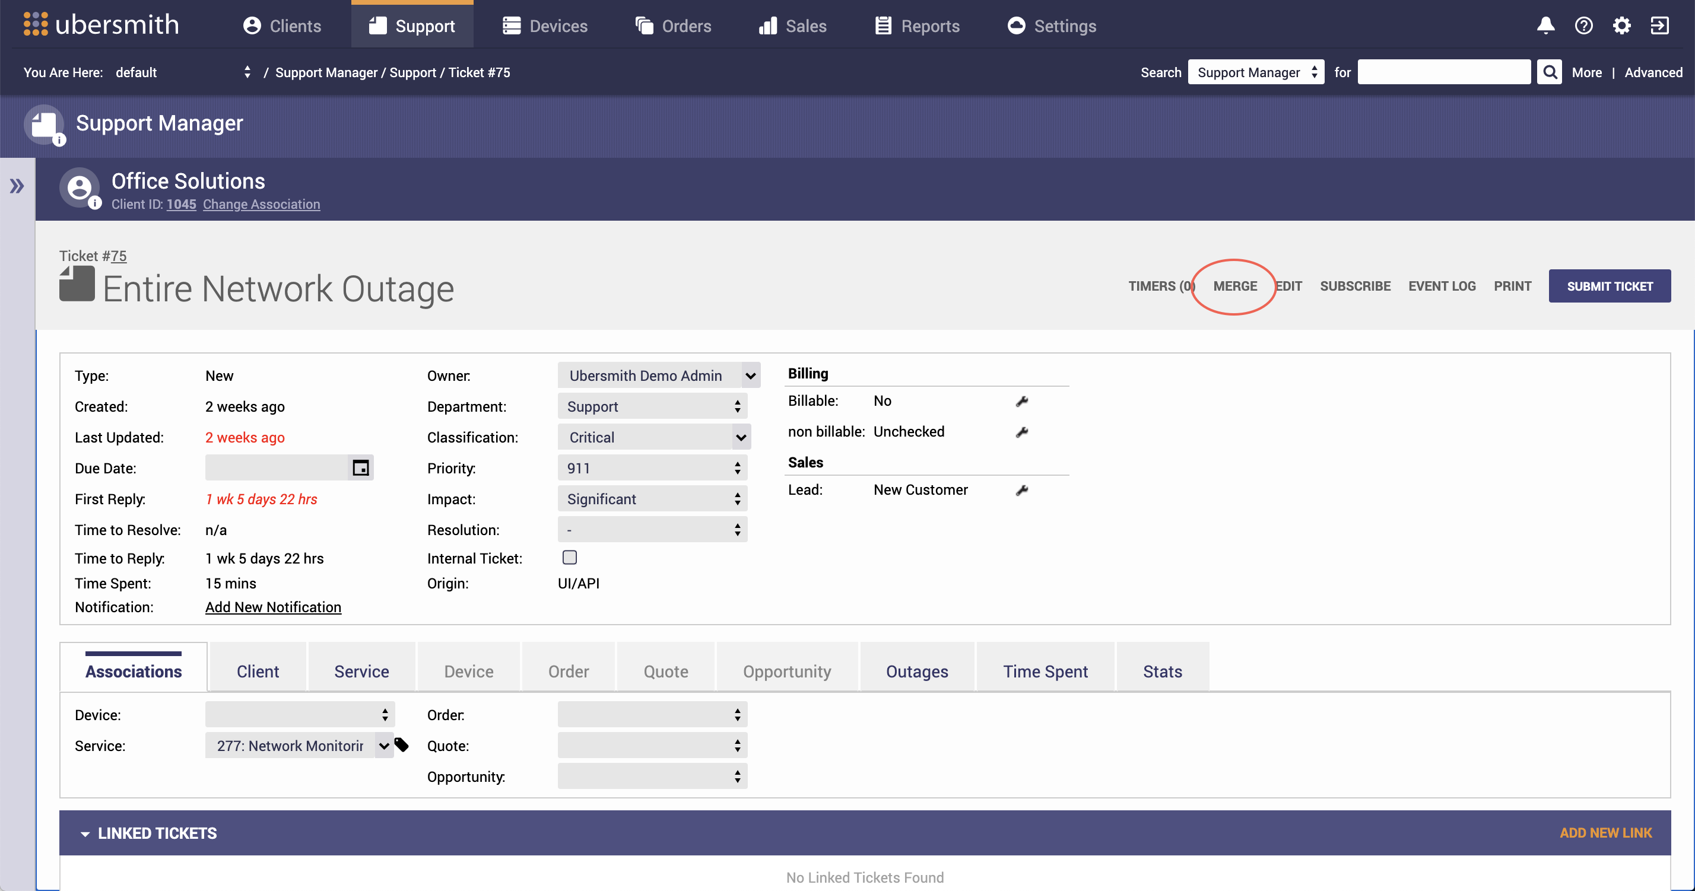Click the Submit Ticket button
Screen dimensions: 1695x891
(1610, 286)
